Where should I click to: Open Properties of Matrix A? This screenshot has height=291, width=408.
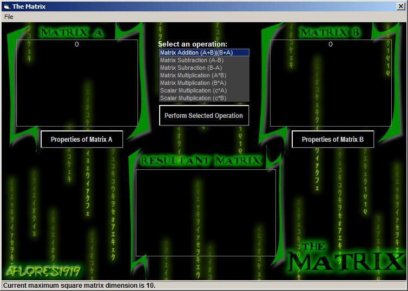click(x=82, y=140)
